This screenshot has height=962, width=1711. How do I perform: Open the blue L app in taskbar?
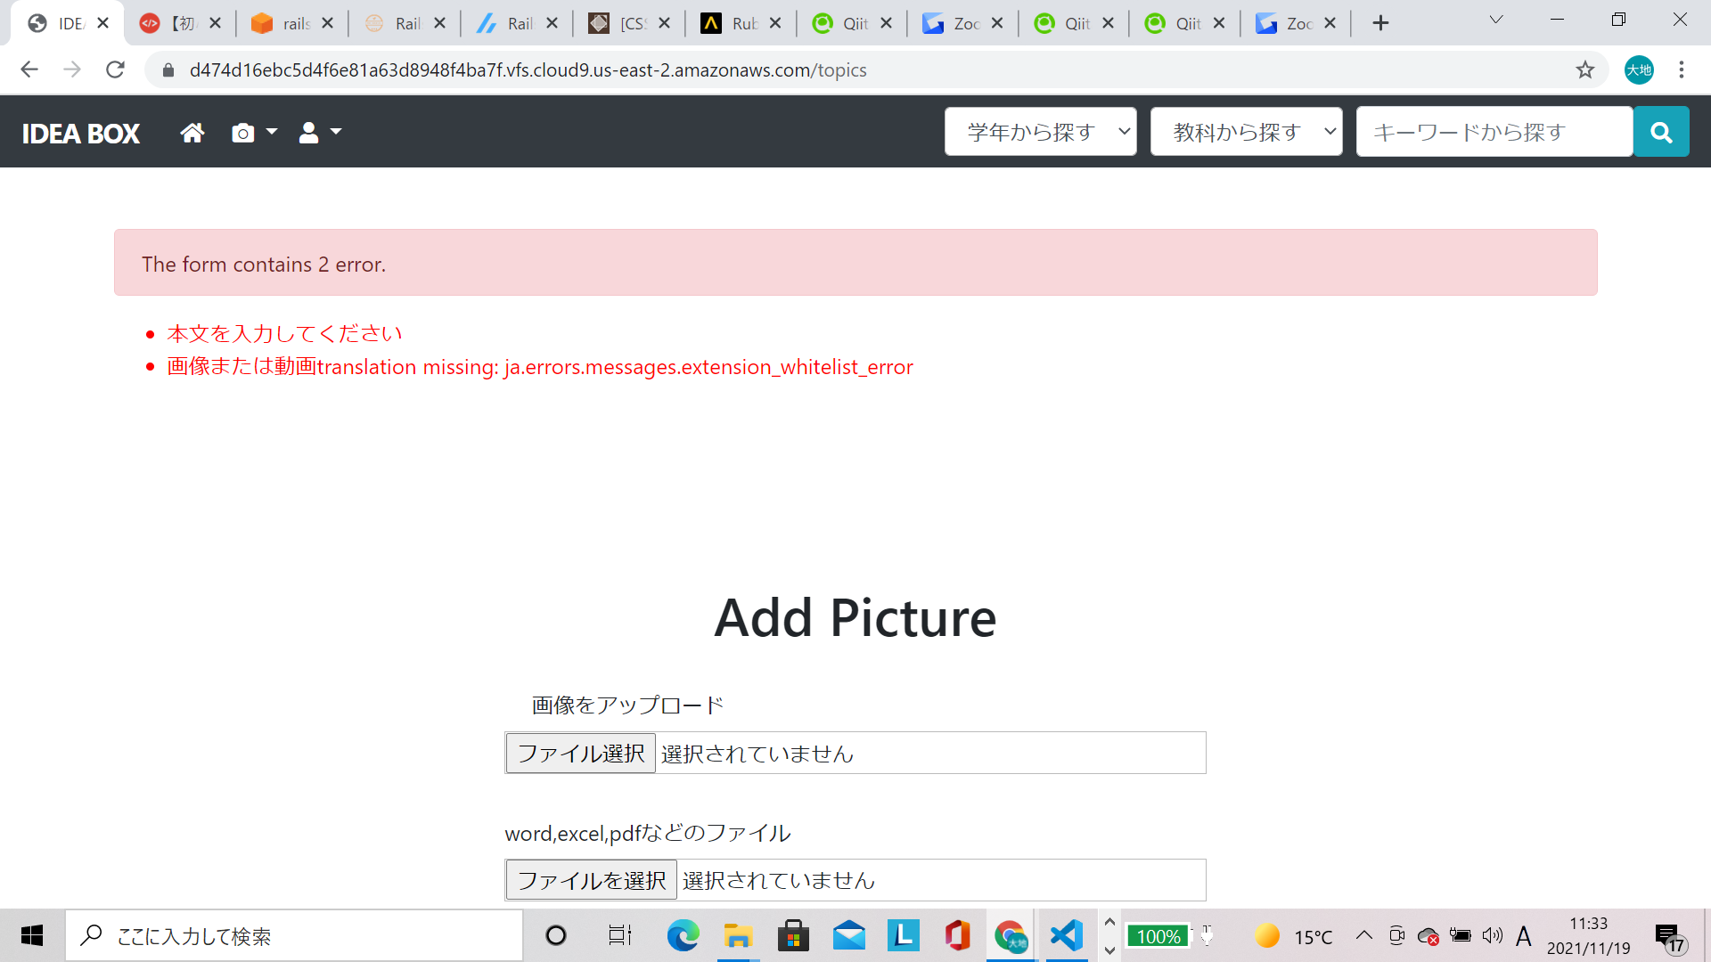[x=904, y=936]
